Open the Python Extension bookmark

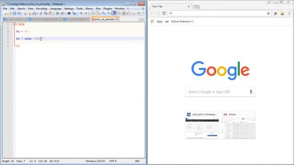(182, 22)
